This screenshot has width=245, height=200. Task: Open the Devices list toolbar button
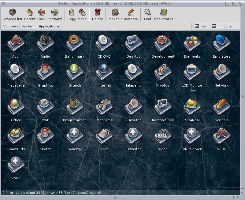[x=13, y=15]
